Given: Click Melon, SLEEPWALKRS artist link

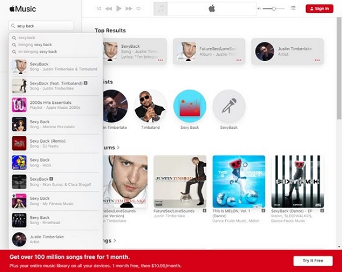Looking at the screenshot, I should [291, 218].
